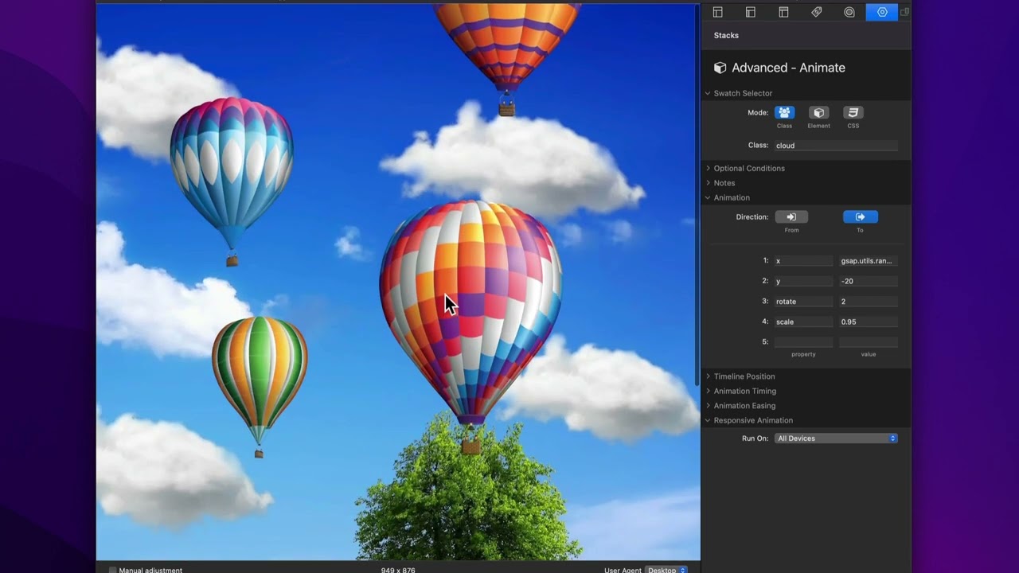Set animation direction to From
The height and width of the screenshot is (573, 1019).
coord(791,216)
